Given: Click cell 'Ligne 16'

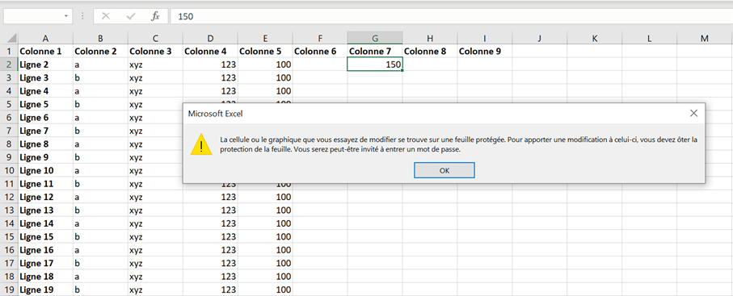Looking at the screenshot, I should pos(45,250).
